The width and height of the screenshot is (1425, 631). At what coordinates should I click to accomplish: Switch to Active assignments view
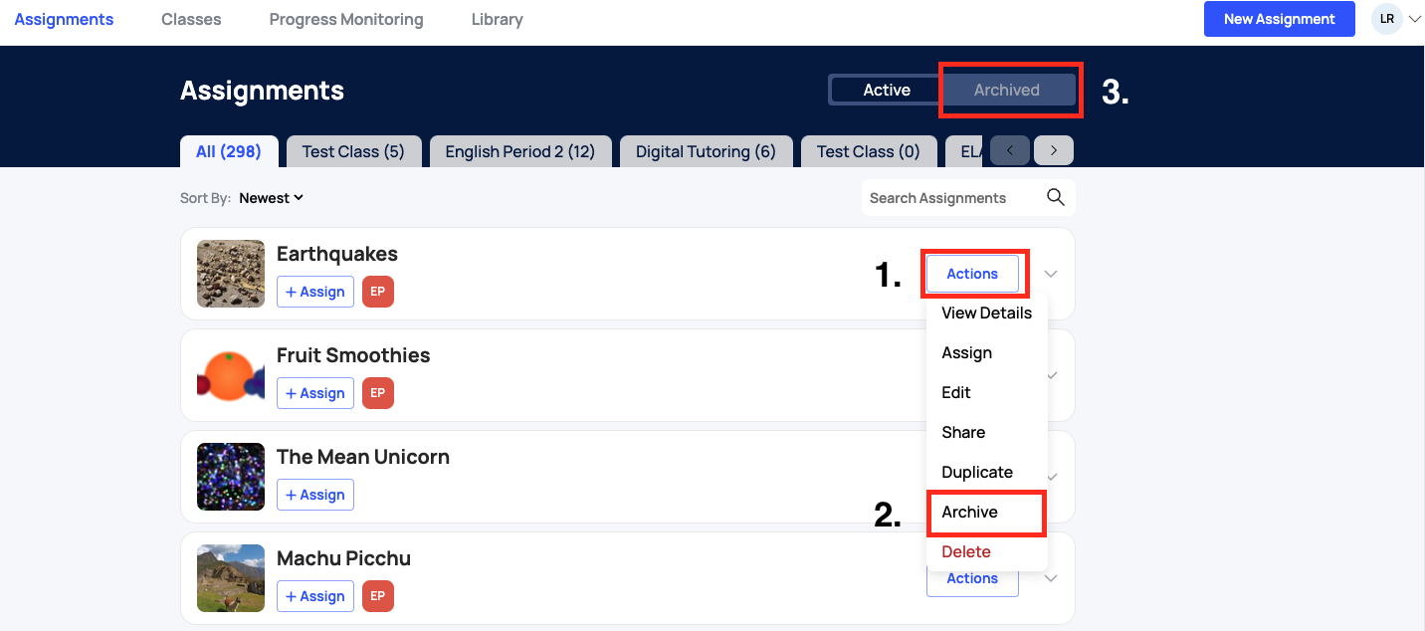pyautogui.click(x=887, y=90)
